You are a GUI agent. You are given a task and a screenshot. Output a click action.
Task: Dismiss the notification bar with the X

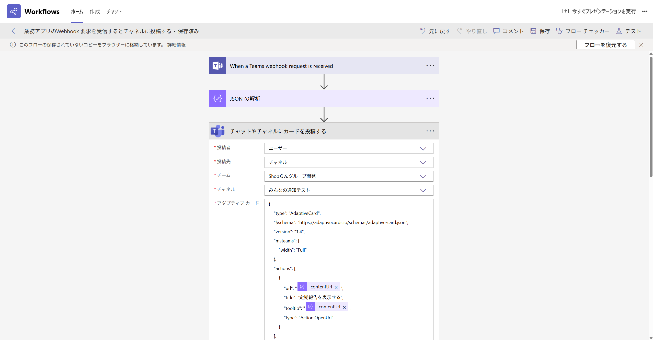[641, 45]
